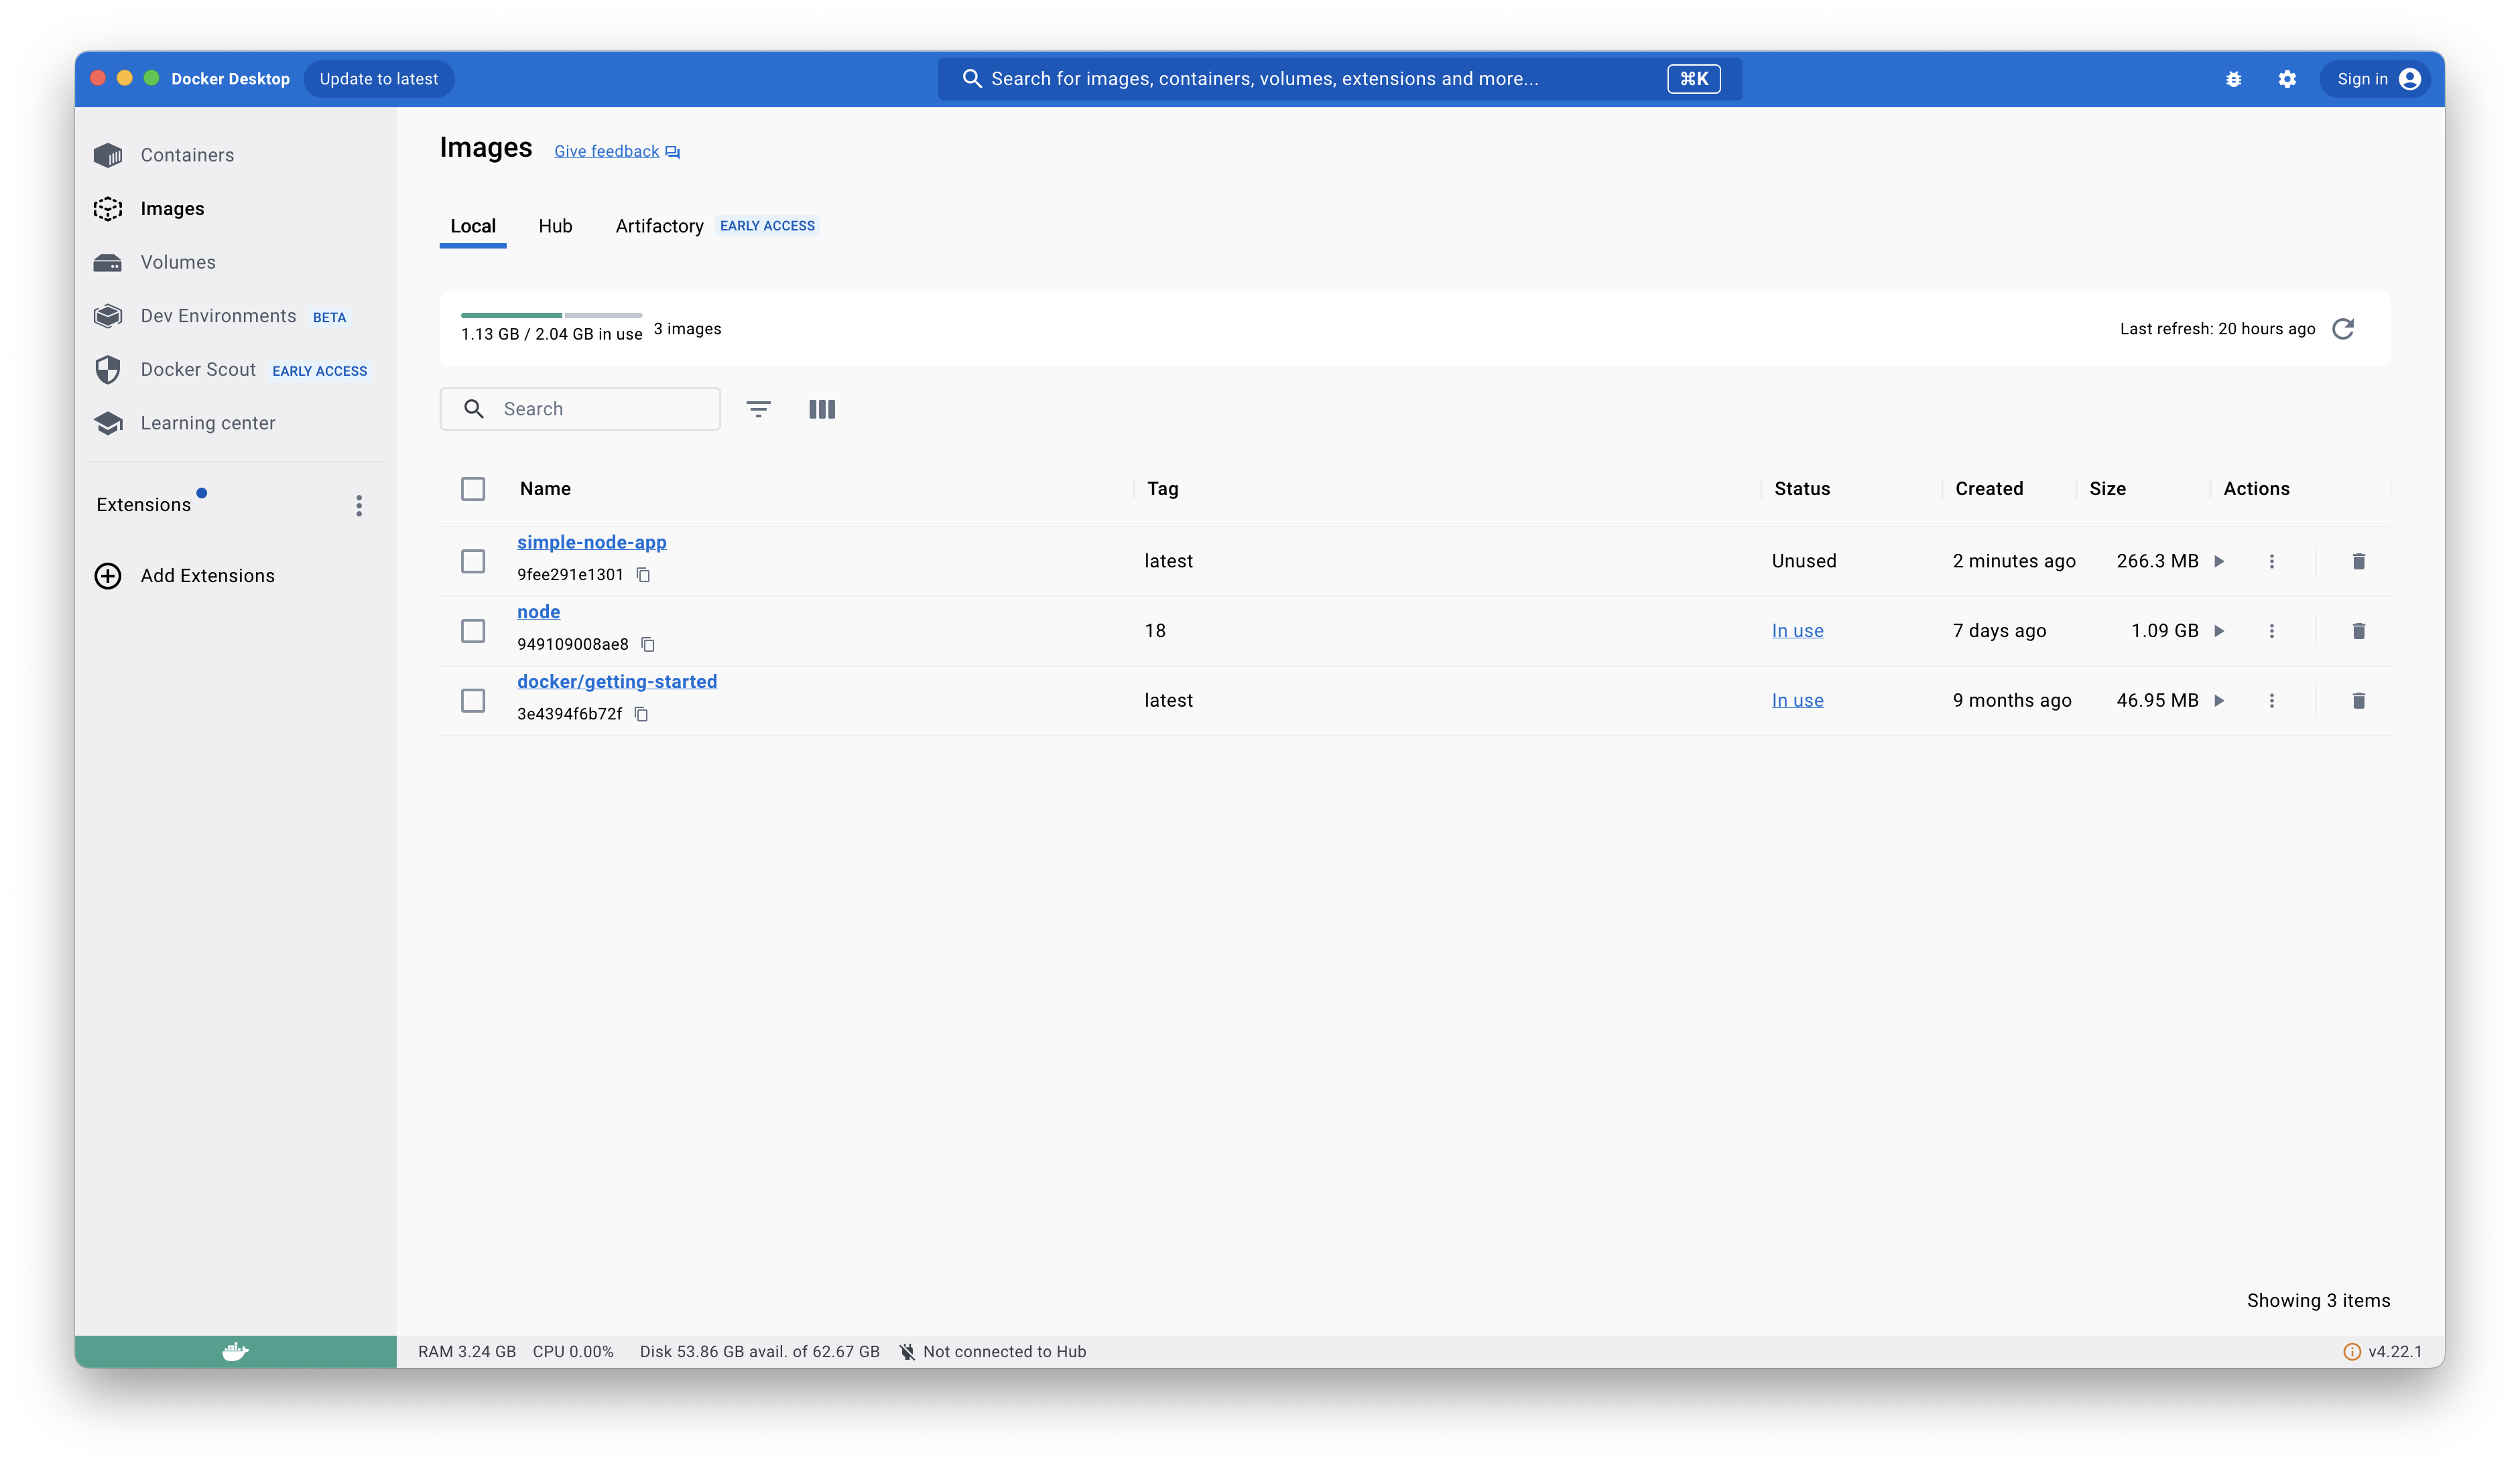Open the Give feedback link
The height and width of the screenshot is (1467, 2520).
617,152
